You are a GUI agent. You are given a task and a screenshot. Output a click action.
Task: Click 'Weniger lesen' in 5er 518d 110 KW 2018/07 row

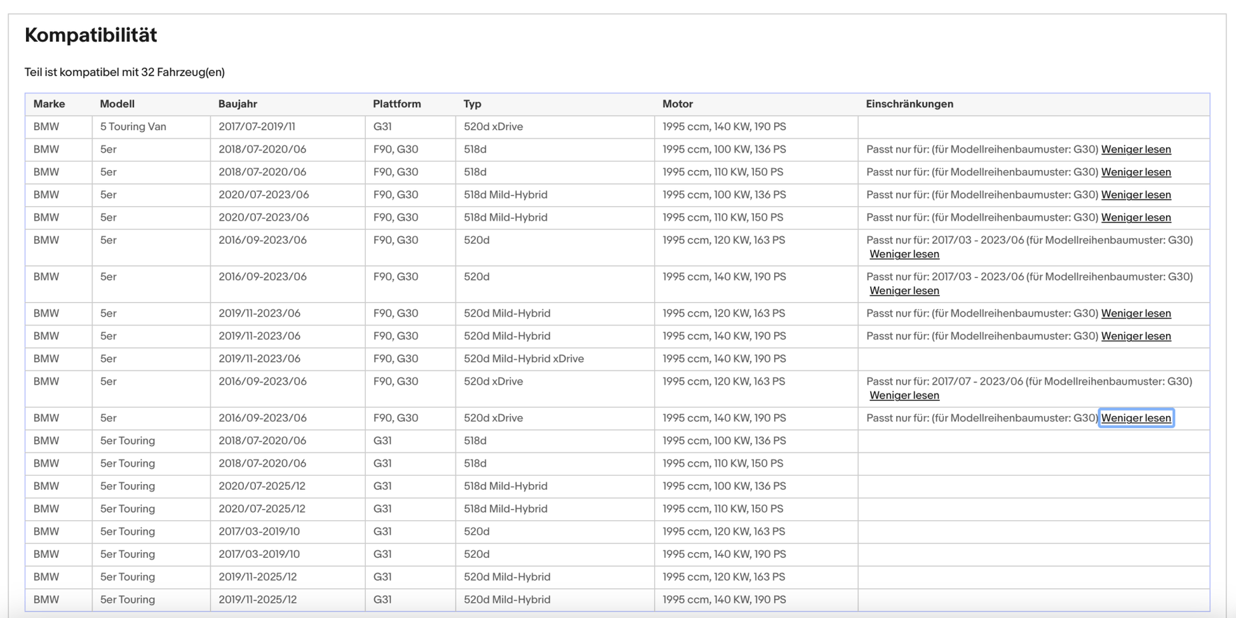[x=1136, y=173]
